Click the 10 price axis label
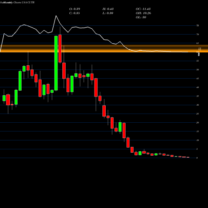This screenshot has height=208, width=208. [198, 140]
